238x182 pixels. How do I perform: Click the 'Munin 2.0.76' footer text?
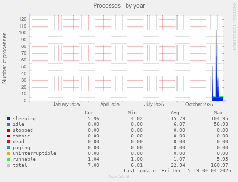[119, 176]
